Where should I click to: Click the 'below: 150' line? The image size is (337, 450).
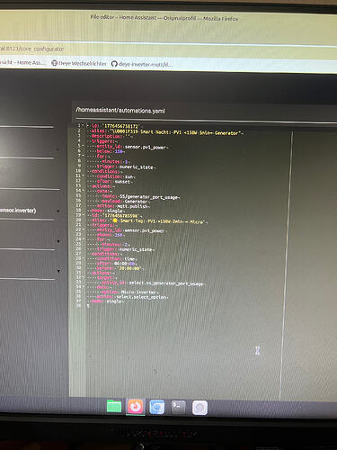[110, 151]
